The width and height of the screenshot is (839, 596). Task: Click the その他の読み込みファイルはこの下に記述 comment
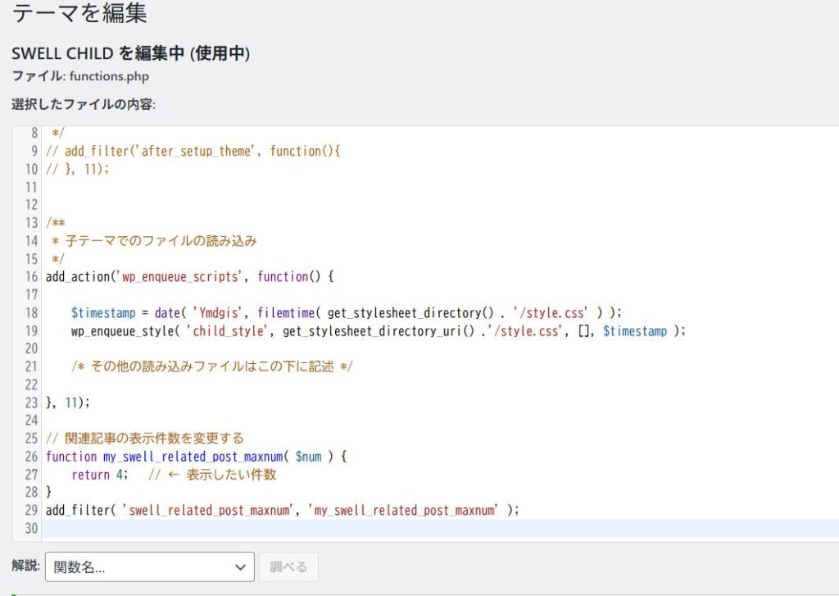[x=211, y=366]
